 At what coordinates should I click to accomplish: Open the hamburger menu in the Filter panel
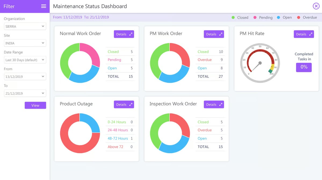44,6
